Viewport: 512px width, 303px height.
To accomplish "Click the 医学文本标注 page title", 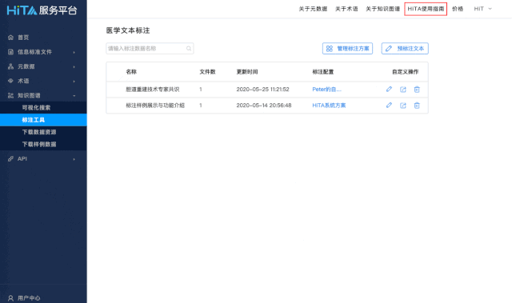I will click(128, 30).
